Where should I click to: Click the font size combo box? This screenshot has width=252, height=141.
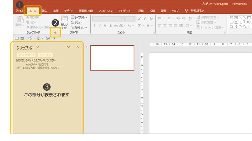(x=131, y=19)
